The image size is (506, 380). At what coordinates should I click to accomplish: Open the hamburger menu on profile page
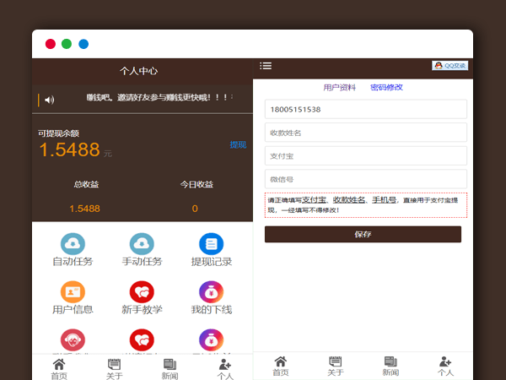(266, 66)
